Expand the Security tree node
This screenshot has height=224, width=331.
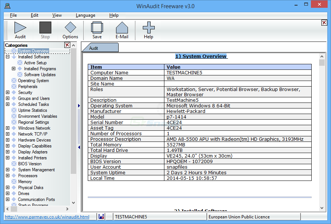[7, 92]
